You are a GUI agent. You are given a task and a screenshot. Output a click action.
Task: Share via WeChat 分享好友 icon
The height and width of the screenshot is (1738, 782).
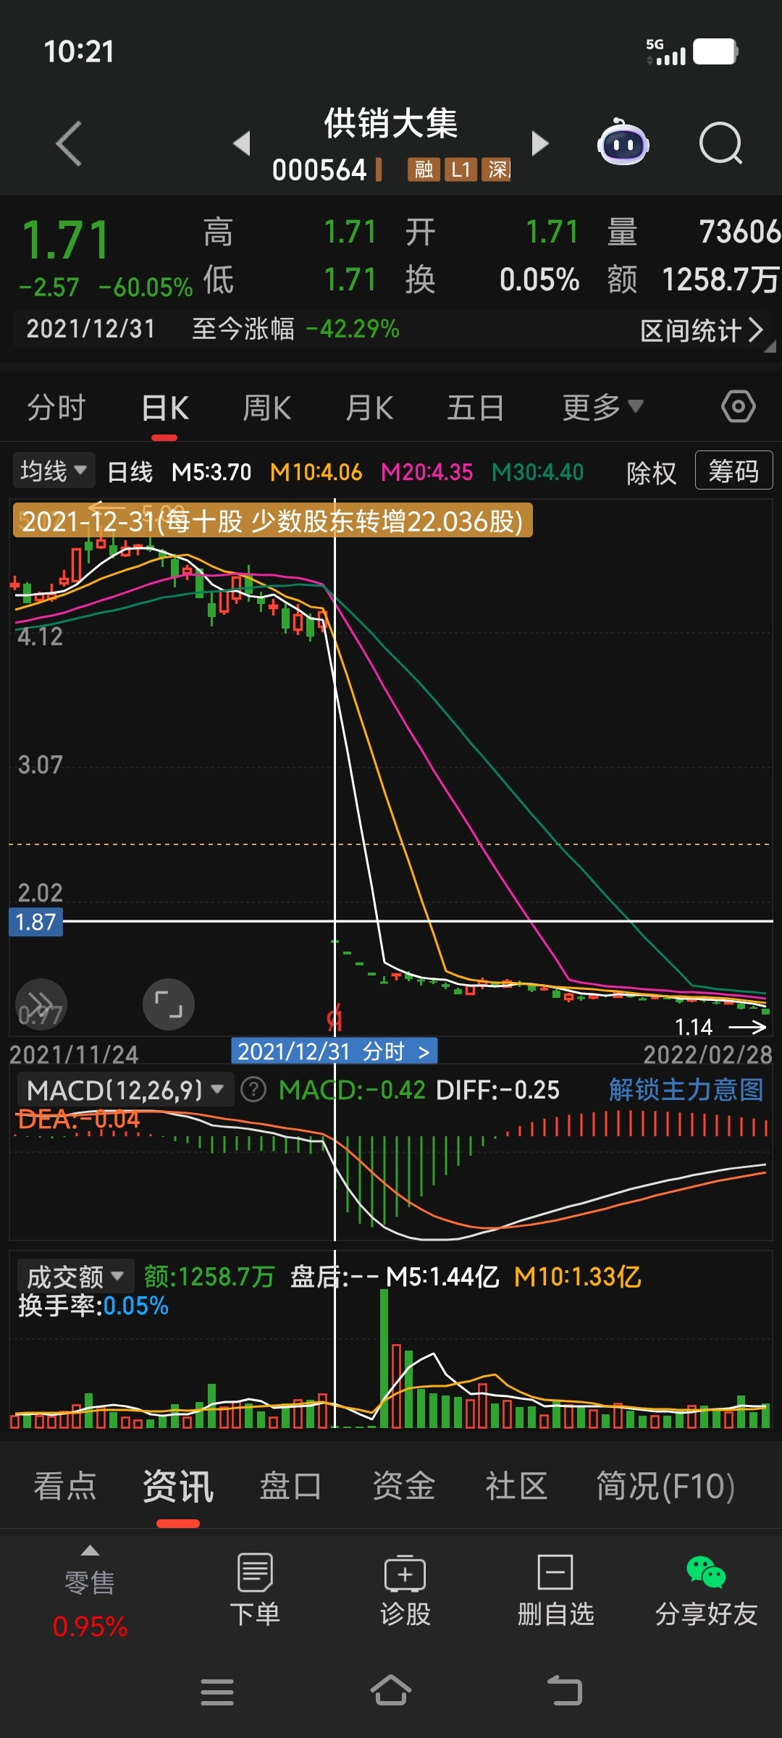point(706,1590)
